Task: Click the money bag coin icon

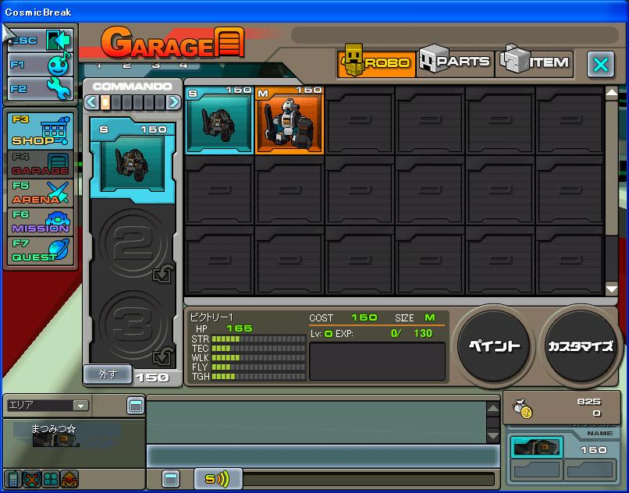Action: [522, 410]
